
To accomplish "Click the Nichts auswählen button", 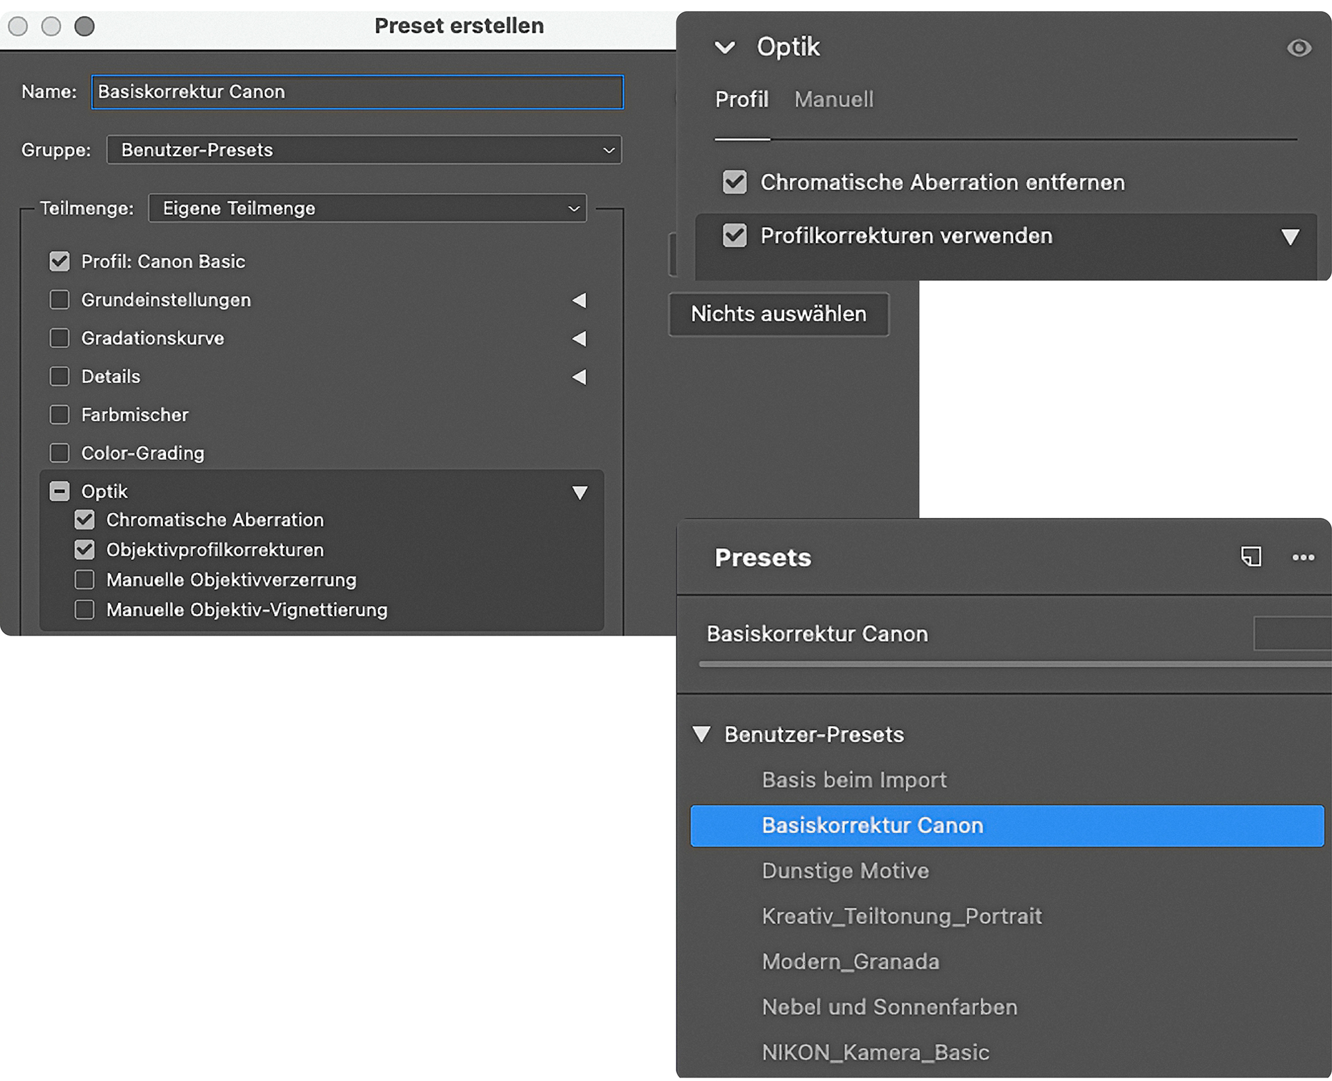I will tap(778, 314).
